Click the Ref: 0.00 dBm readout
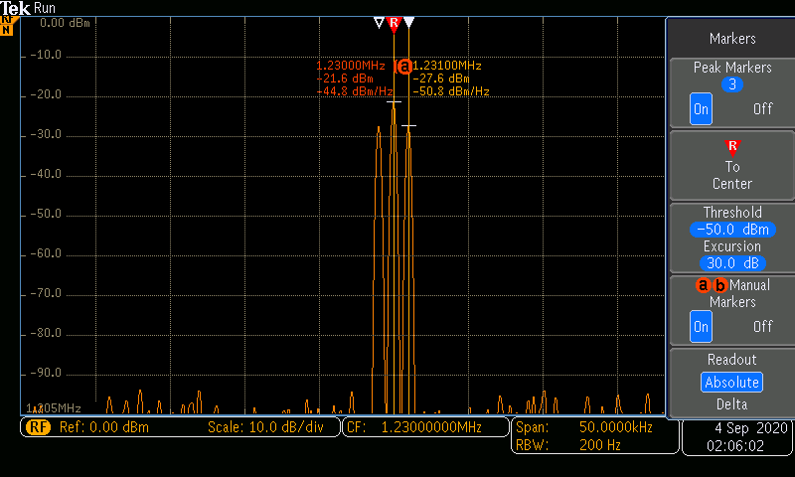Screen dimensions: 795x477 (x=104, y=427)
